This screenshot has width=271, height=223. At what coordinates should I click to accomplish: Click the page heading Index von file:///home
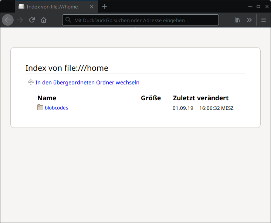coord(67,68)
